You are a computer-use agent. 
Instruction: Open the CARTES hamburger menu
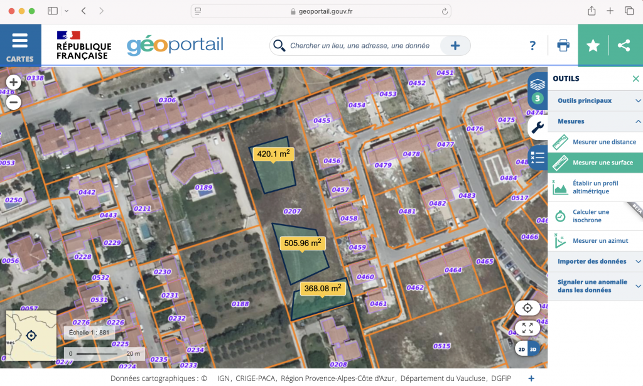(x=20, y=46)
